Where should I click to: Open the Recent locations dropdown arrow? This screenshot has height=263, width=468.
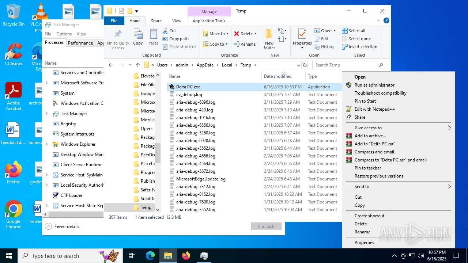[x=130, y=65]
